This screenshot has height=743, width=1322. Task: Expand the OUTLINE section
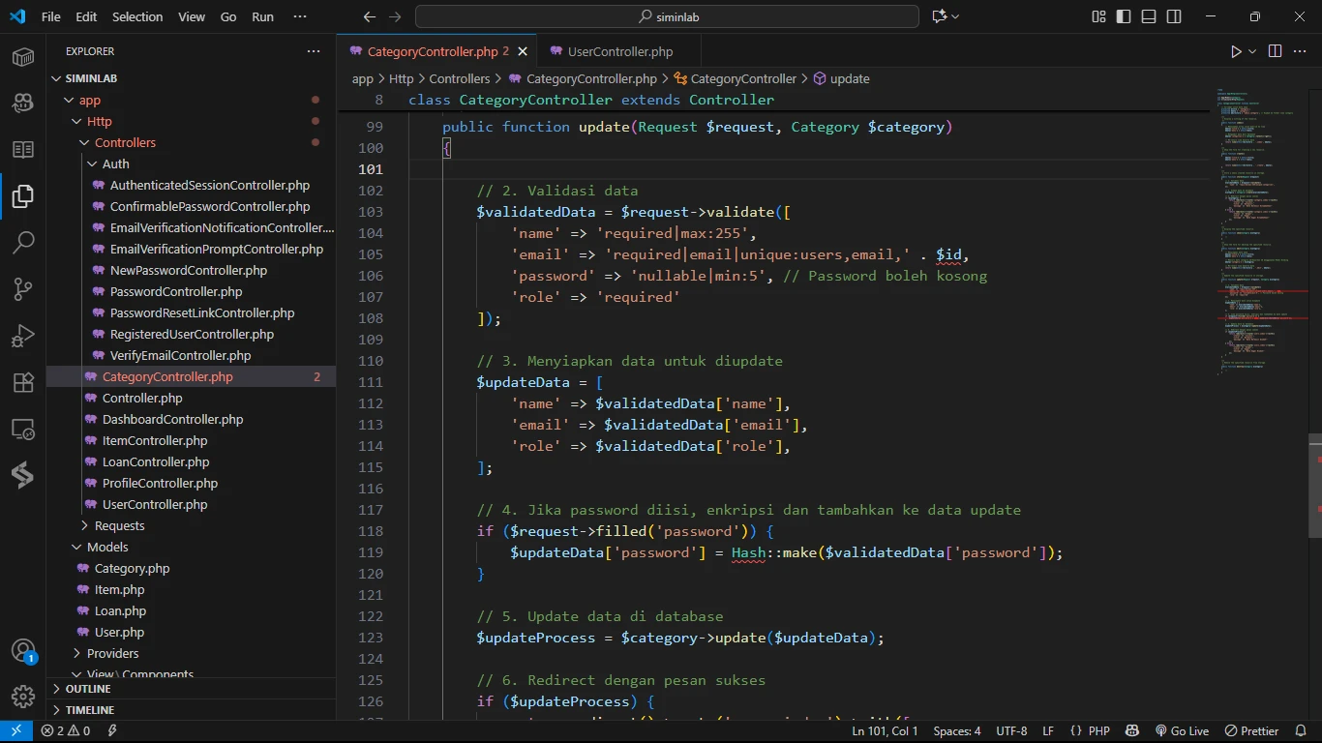click(x=88, y=689)
